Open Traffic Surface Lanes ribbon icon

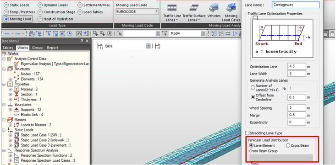click(194, 13)
